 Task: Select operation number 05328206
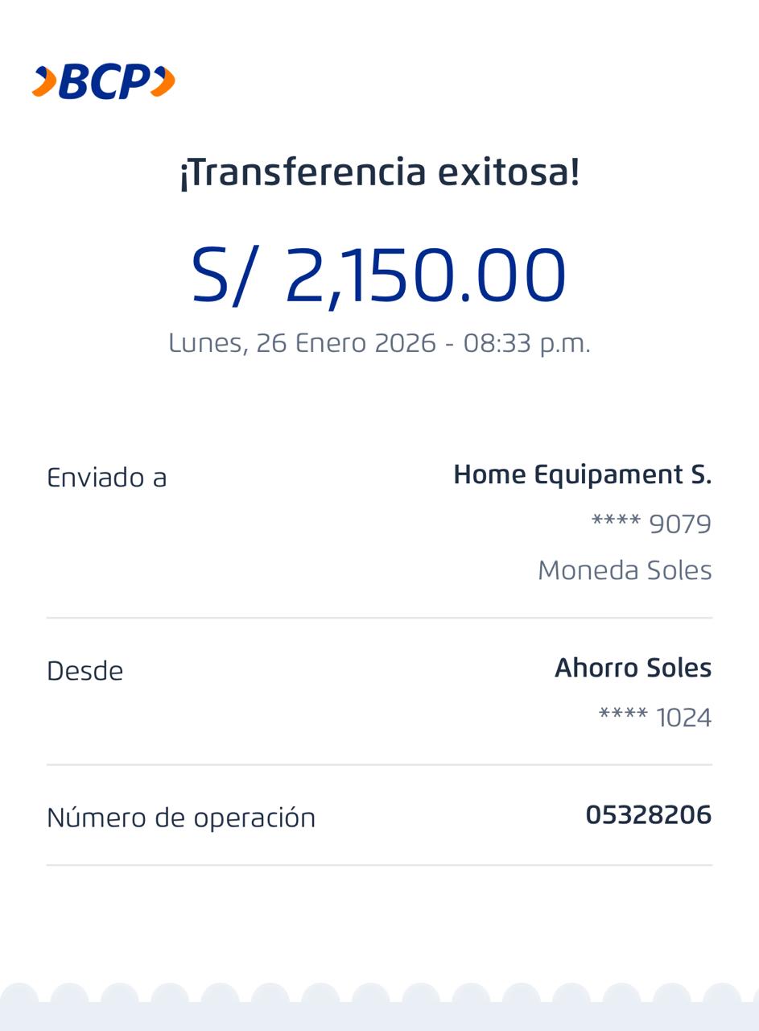pyautogui.click(x=648, y=815)
